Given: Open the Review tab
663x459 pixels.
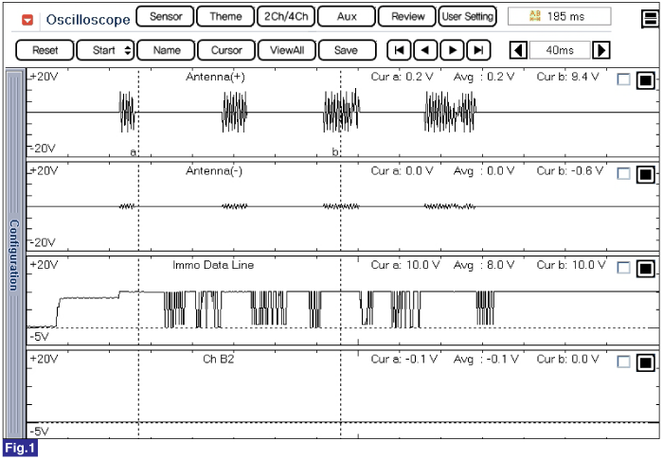Looking at the screenshot, I should click(407, 16).
